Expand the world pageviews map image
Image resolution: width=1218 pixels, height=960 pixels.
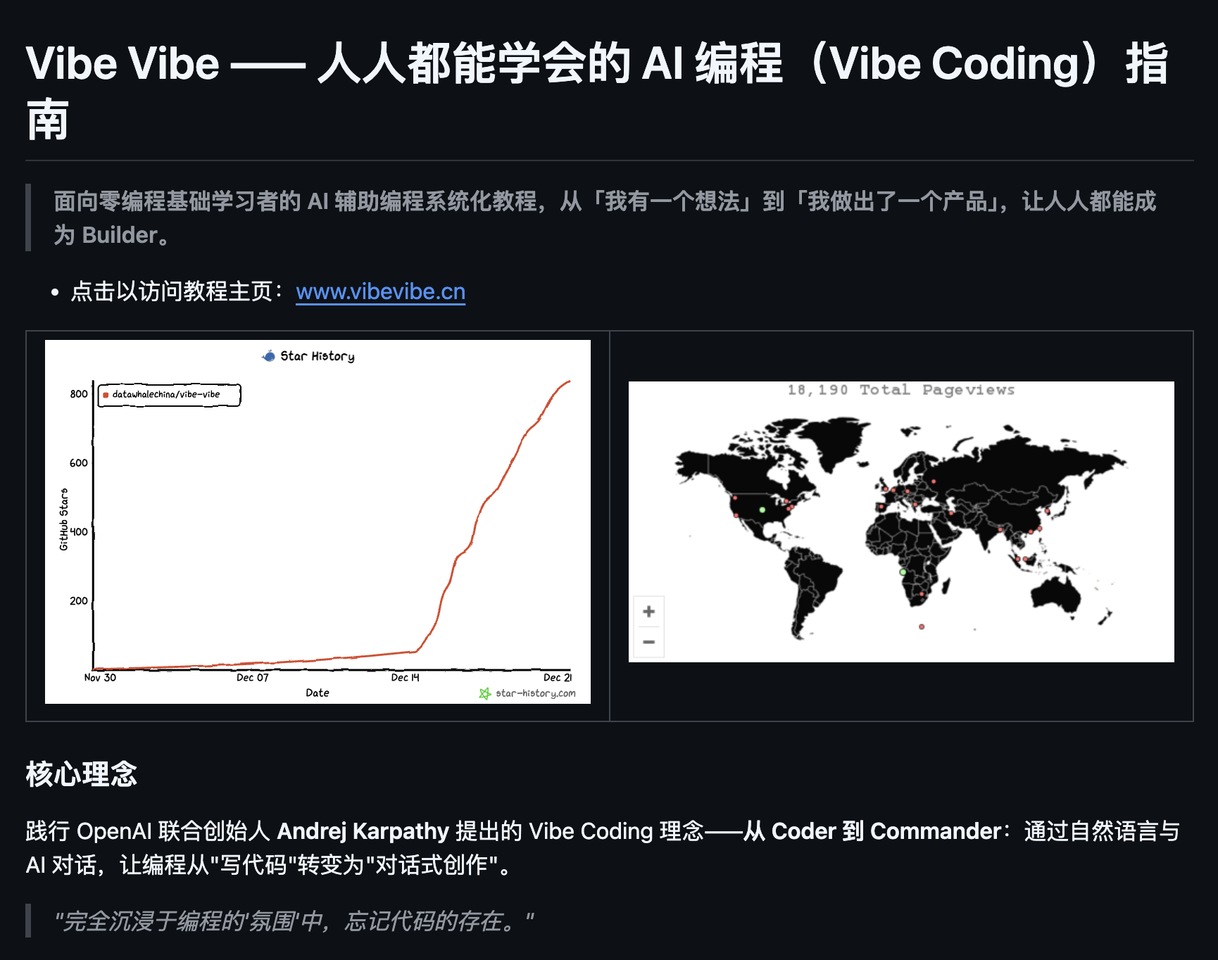[901, 519]
